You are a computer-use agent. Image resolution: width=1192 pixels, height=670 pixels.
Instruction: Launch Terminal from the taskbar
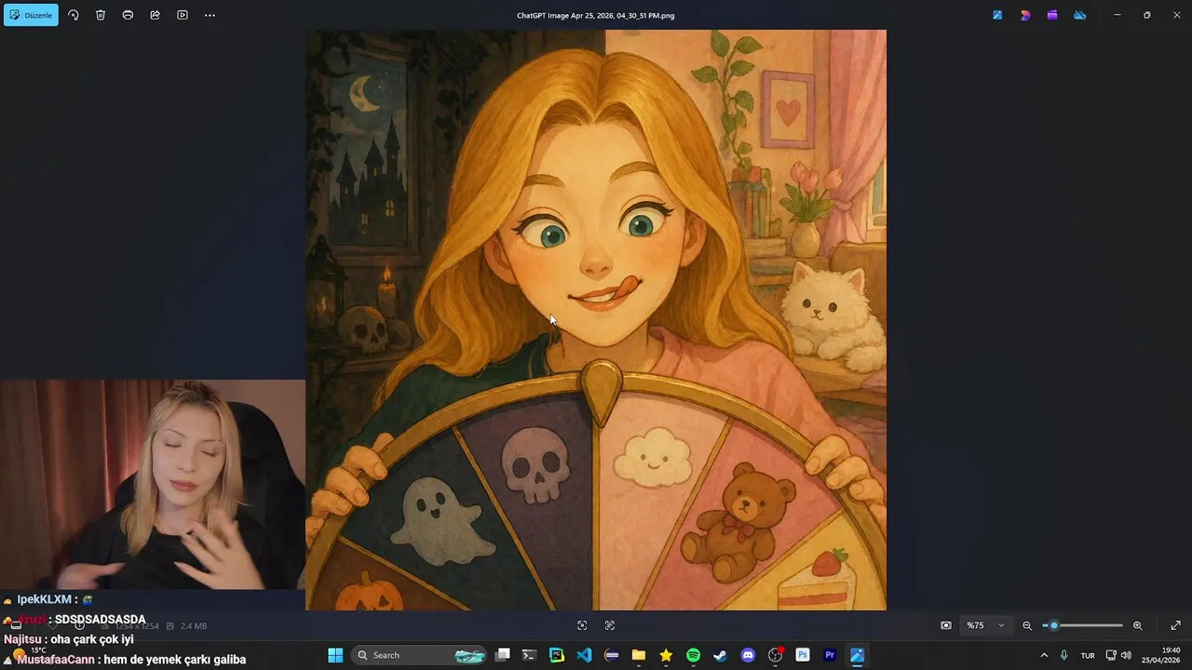click(x=530, y=655)
